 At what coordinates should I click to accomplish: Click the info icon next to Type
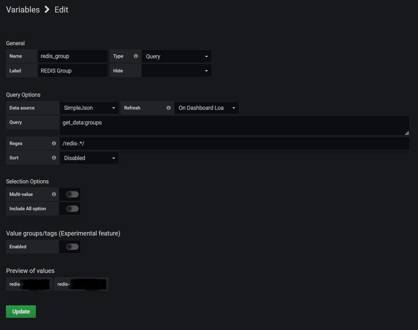[136, 56]
